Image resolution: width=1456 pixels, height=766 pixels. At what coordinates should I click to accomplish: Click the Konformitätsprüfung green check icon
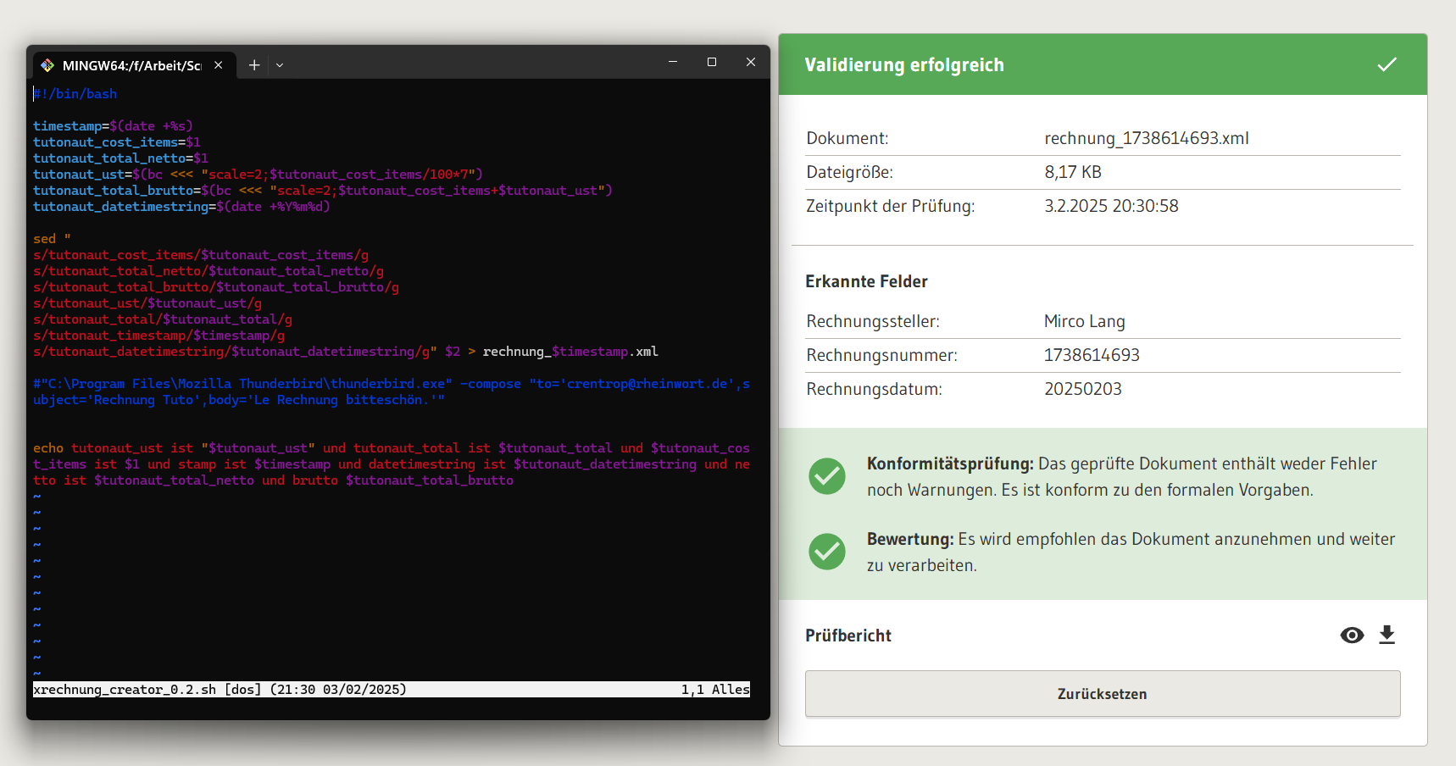pyautogui.click(x=827, y=476)
